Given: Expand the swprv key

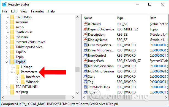Looking at the screenshot, I should click(x=7, y=27).
